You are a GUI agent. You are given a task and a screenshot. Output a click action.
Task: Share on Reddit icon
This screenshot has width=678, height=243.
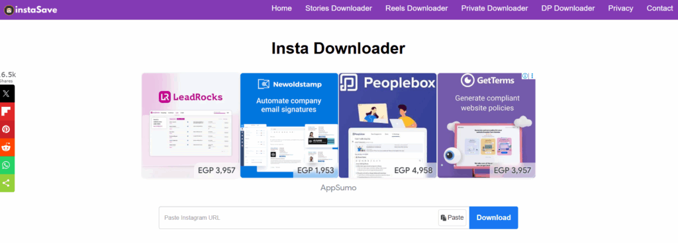pos(7,147)
